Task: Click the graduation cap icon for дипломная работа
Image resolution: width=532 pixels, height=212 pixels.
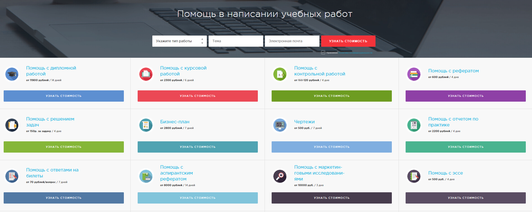Action: pos(12,74)
